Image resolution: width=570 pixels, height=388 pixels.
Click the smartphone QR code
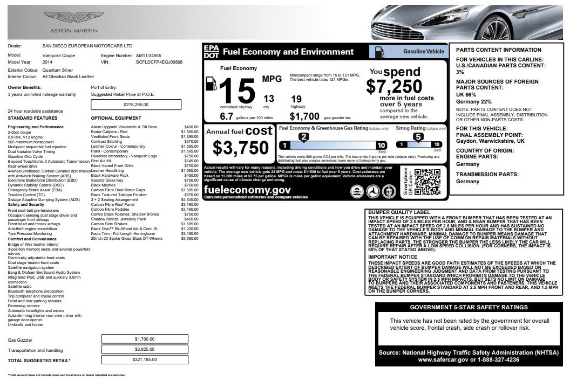point(427,182)
